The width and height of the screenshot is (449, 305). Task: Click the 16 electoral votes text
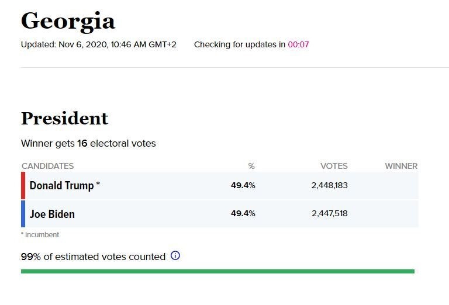pyautogui.click(x=116, y=143)
